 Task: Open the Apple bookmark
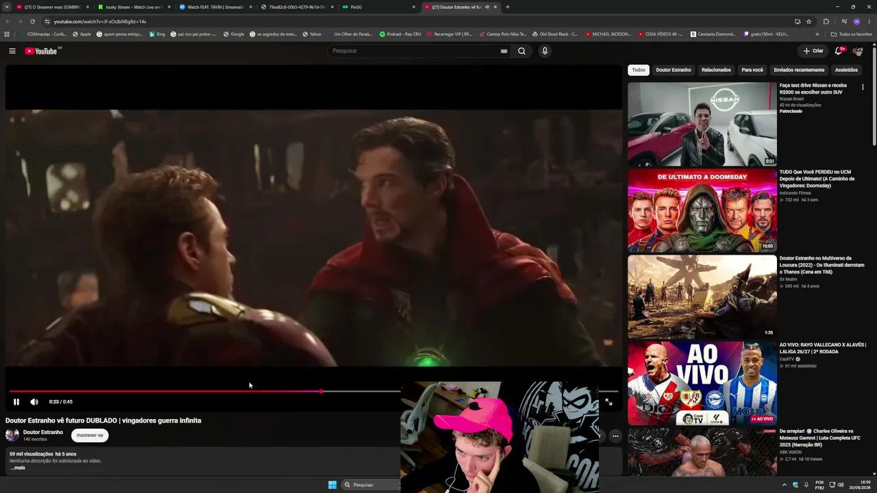pyautogui.click(x=82, y=34)
